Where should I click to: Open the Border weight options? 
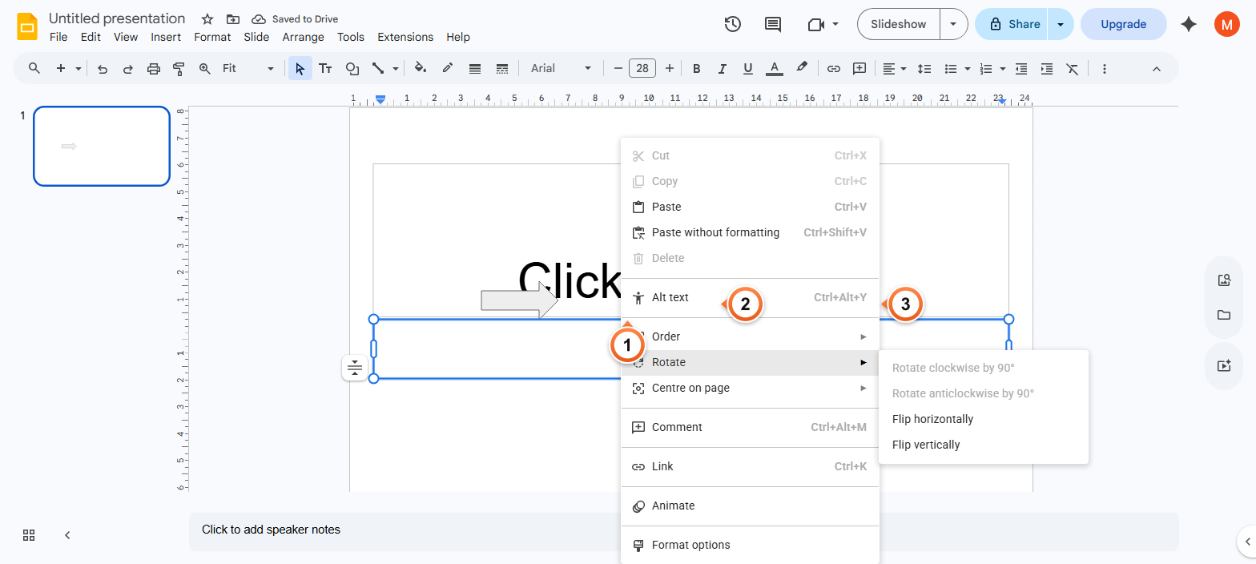pos(475,69)
